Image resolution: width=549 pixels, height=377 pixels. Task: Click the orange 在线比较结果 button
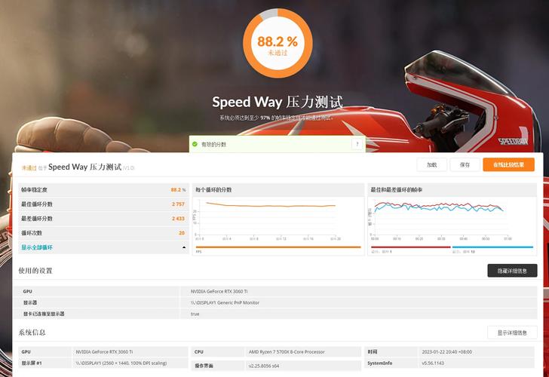(x=508, y=164)
